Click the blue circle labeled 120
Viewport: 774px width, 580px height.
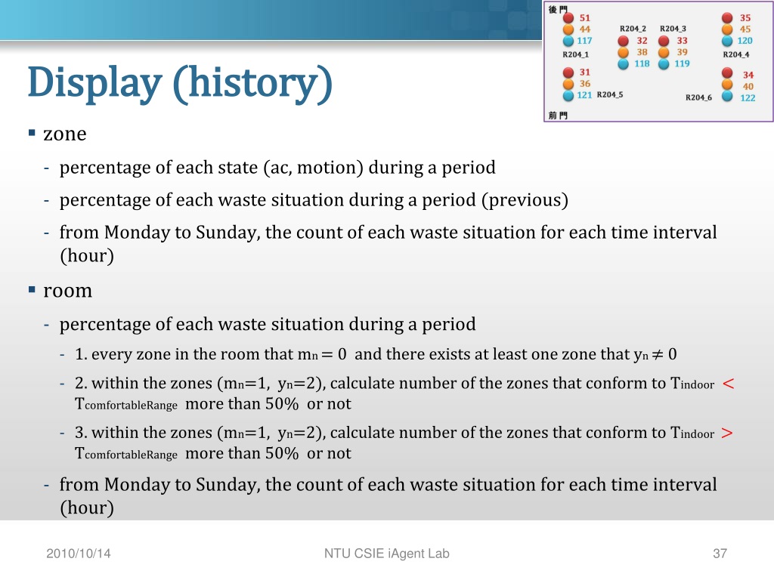[x=727, y=41]
